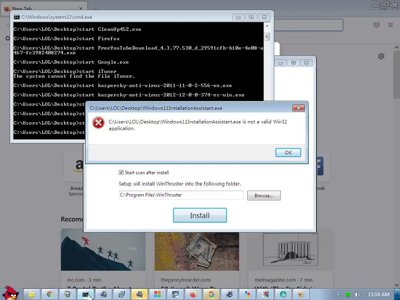Uncheck Start scan after install

click(x=121, y=172)
